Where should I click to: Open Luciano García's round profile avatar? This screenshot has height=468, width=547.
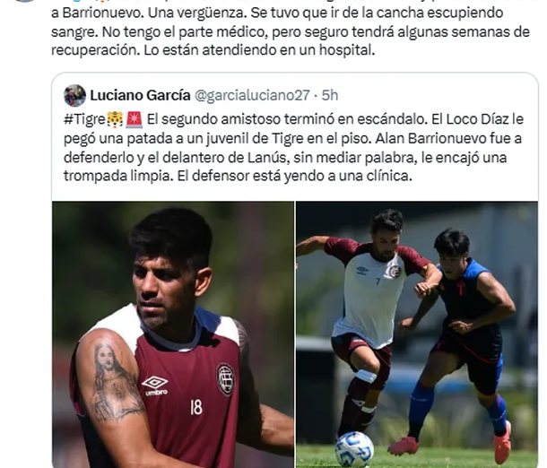(74, 95)
